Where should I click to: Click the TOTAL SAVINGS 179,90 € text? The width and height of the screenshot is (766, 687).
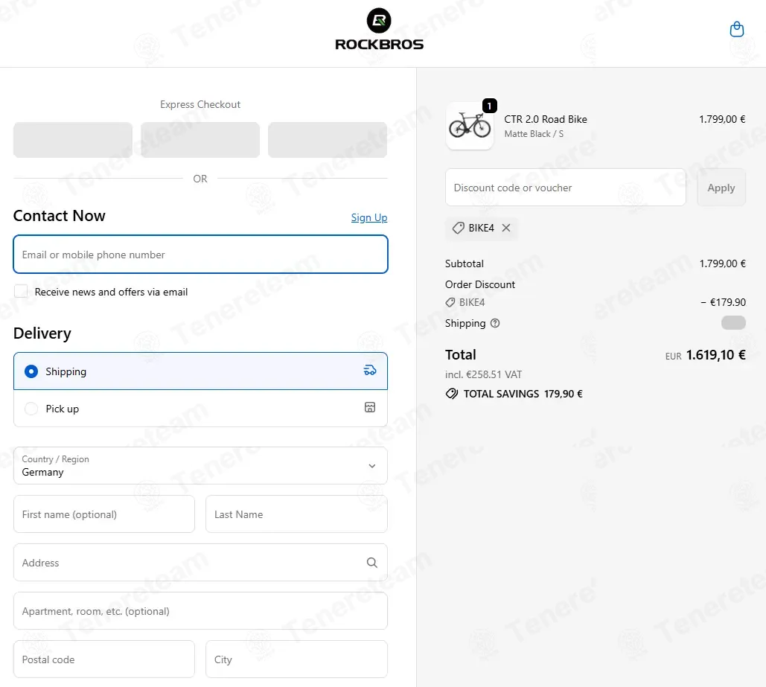coord(523,394)
